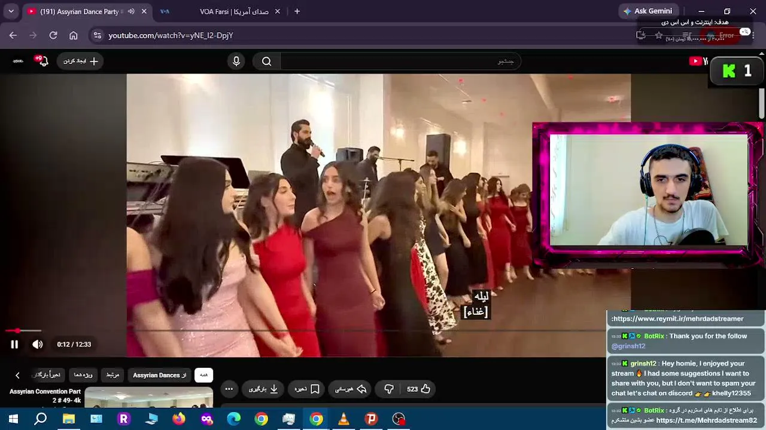Viewport: 766px width, 430px height.
Task: Click the YouTube search field
Action: (400, 61)
